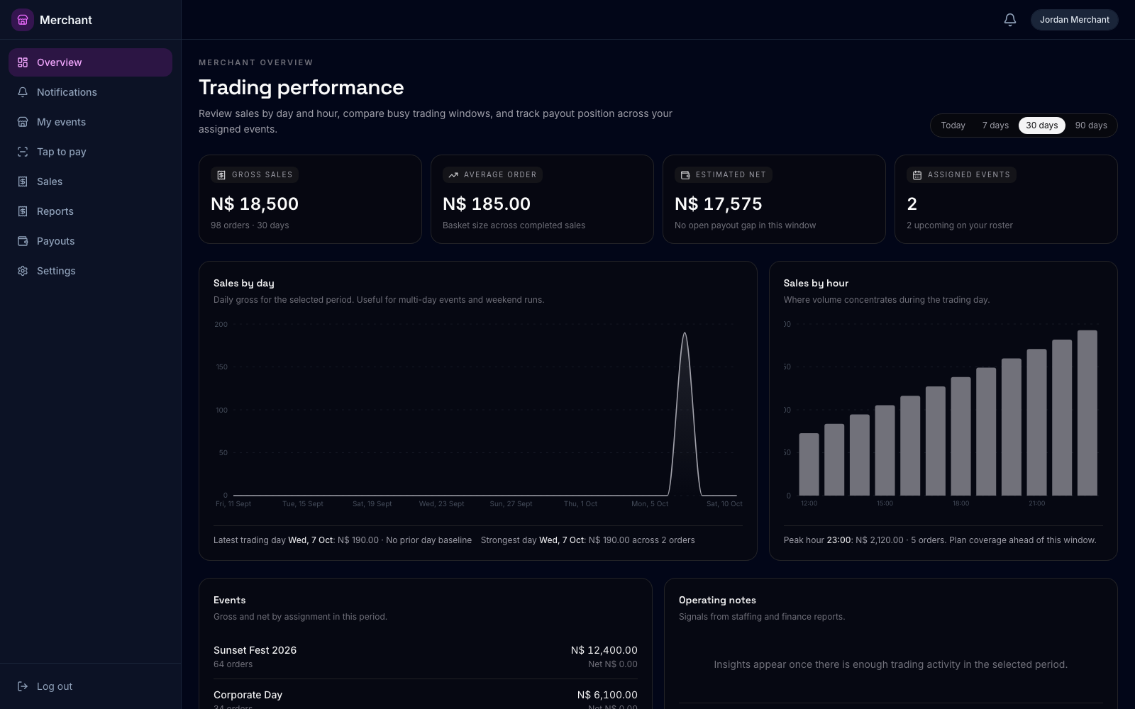Click the 'Events' card heading
This screenshot has width=1135, height=709.
coord(230,600)
